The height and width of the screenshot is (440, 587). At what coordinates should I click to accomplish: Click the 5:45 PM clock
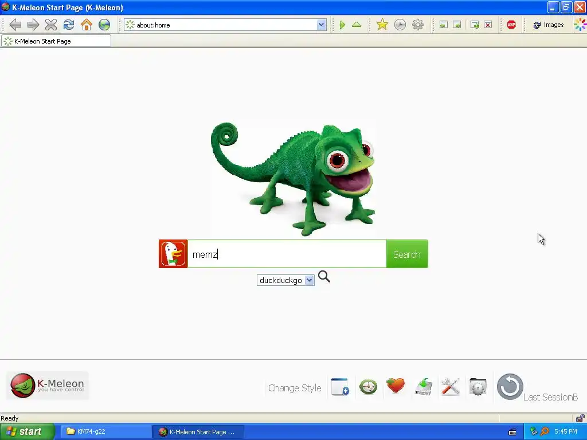566,431
